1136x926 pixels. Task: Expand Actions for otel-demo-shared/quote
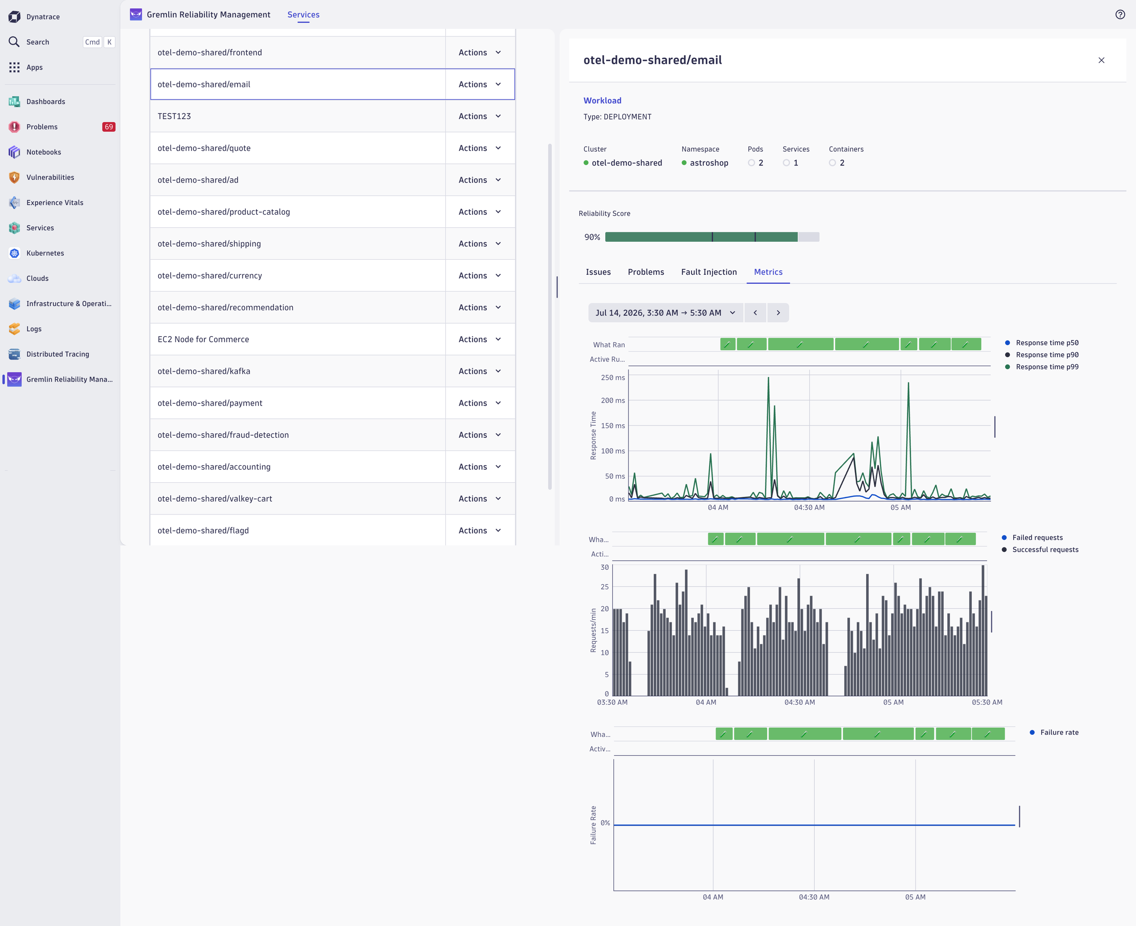point(480,148)
